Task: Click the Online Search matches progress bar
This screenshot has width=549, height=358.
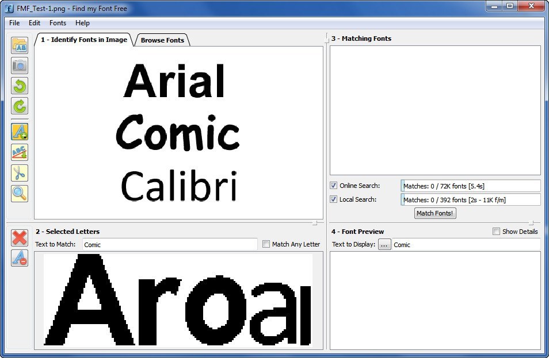Action: (x=471, y=186)
